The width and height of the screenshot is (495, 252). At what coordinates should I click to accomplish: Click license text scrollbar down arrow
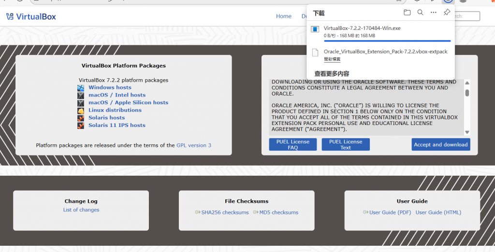pyautogui.click(x=467, y=132)
